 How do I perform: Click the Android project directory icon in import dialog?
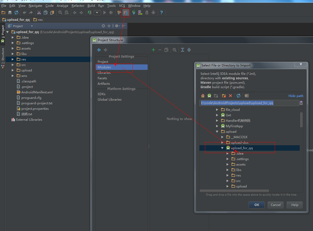click(x=209, y=96)
